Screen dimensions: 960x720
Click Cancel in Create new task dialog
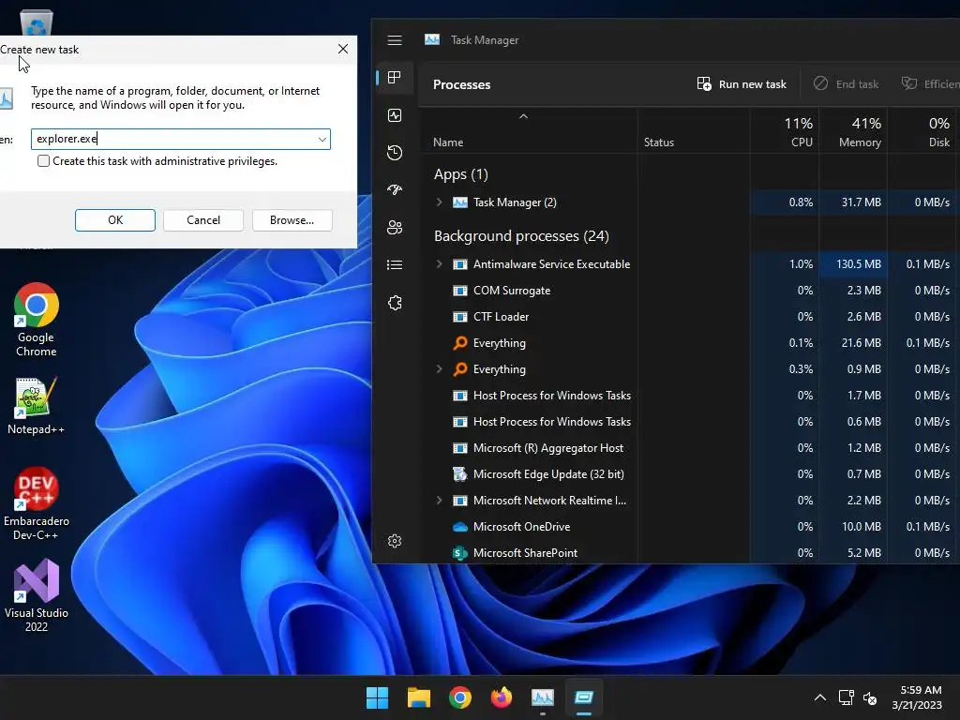click(203, 220)
